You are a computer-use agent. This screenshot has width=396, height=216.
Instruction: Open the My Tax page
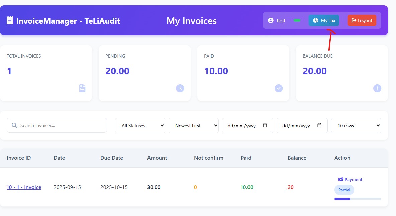(324, 21)
